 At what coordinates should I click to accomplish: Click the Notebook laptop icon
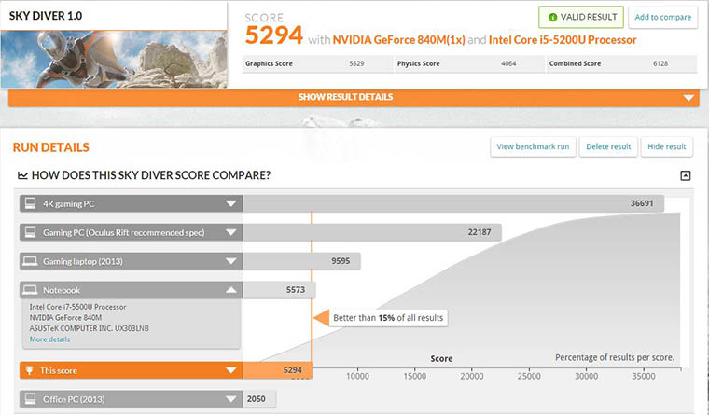30,290
